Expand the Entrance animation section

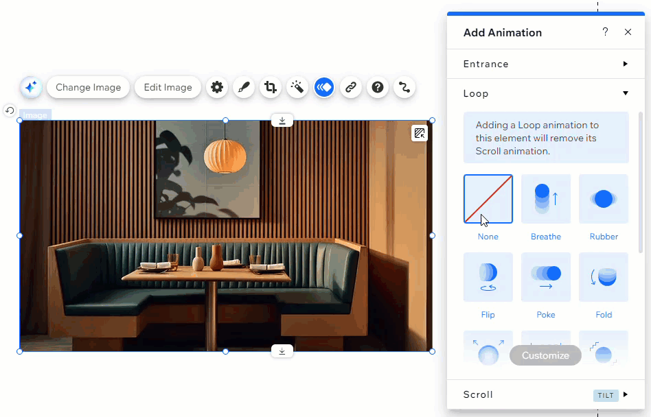[546, 64]
